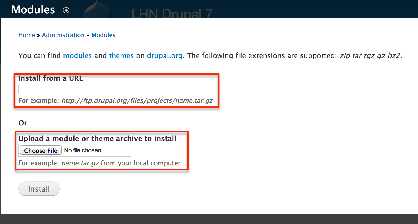Viewport: 418px width, 224px height.
Task: Select the Modules breadcrumb link
Action: [x=103, y=35]
